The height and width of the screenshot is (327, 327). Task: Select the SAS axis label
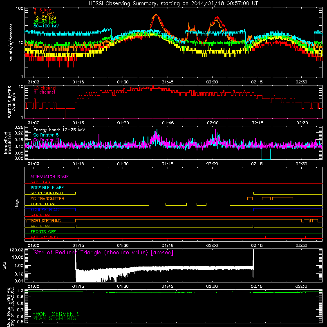4,266
